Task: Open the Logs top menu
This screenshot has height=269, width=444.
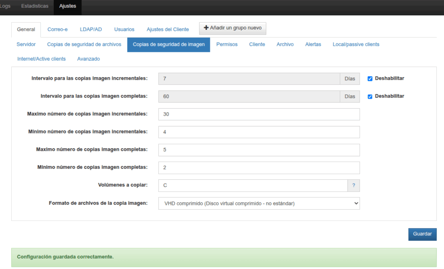Action: (x=5, y=6)
